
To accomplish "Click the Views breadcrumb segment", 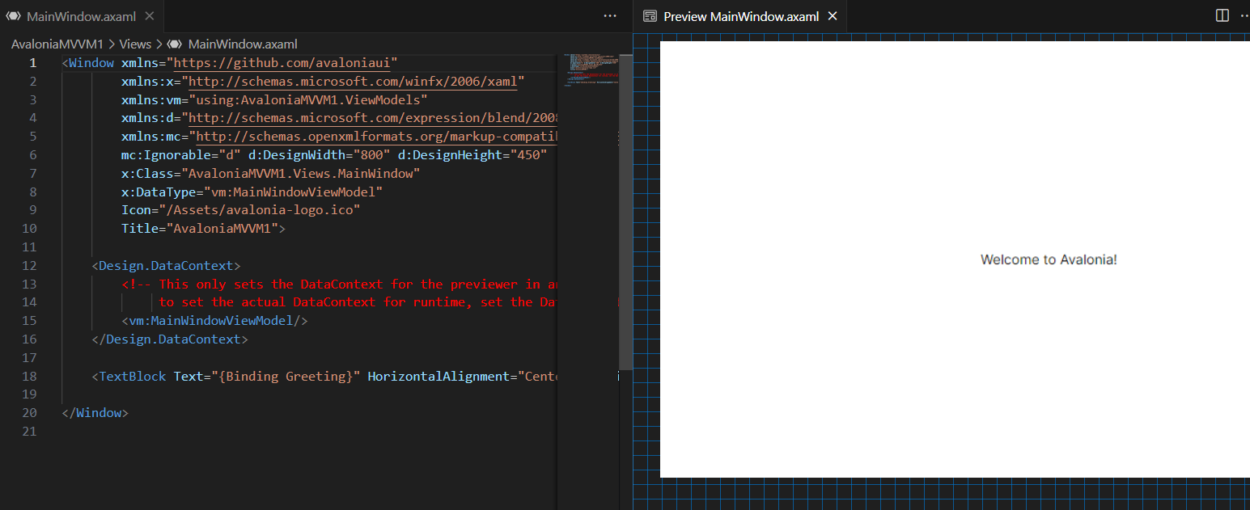I will pos(135,44).
